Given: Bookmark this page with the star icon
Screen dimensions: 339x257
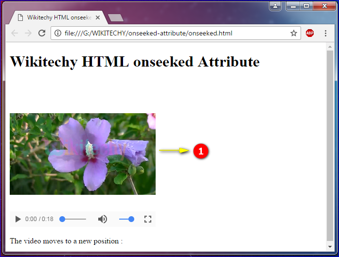Looking at the screenshot, I should point(294,34).
